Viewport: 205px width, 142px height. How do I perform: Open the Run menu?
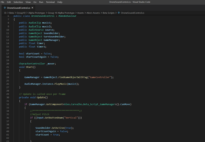41,2
